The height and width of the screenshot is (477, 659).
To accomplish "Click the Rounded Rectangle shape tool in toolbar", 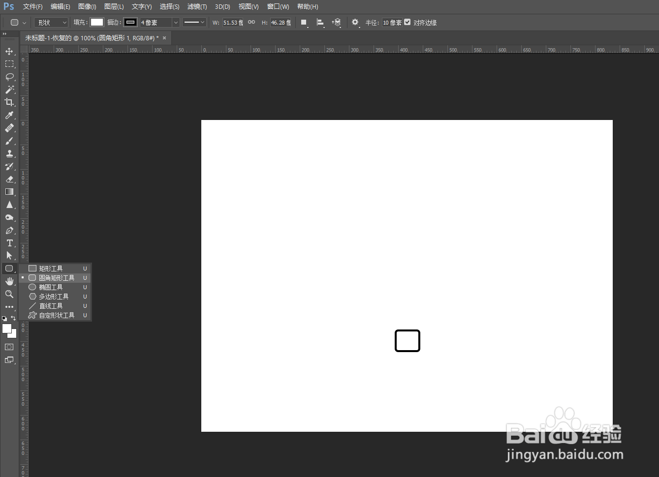I will [x=9, y=268].
